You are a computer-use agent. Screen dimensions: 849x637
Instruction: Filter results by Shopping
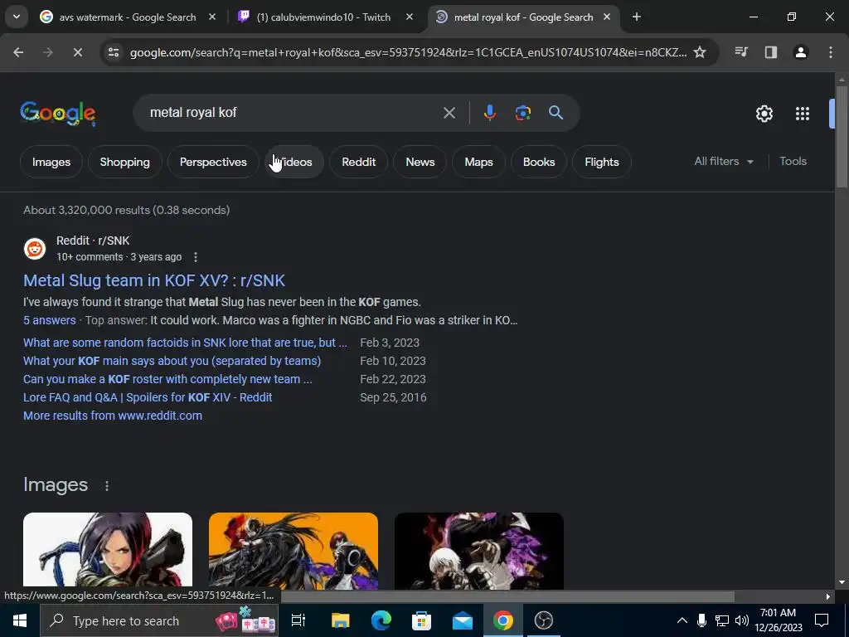pyautogui.click(x=124, y=162)
